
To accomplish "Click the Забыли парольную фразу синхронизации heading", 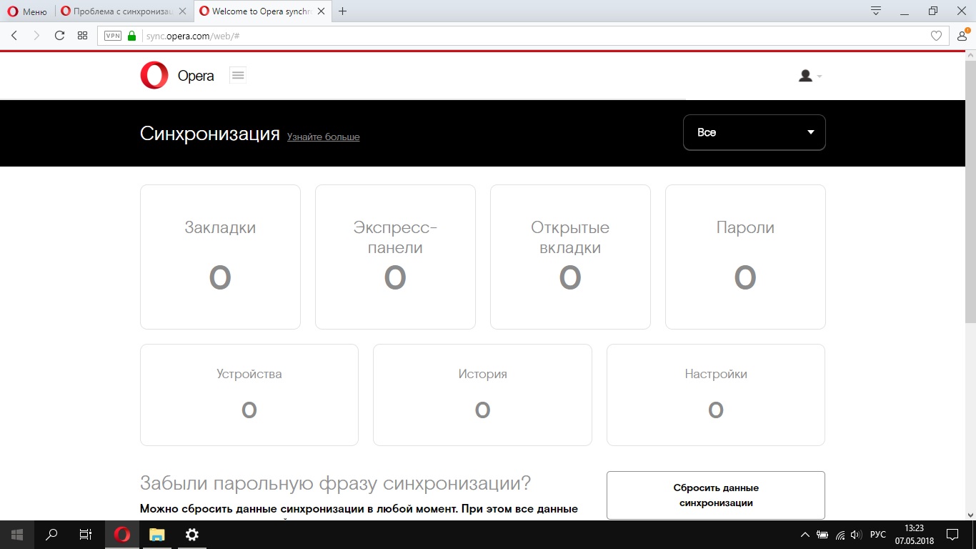I will [336, 483].
